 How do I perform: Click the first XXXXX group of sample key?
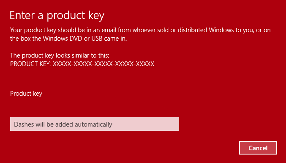pos(62,64)
